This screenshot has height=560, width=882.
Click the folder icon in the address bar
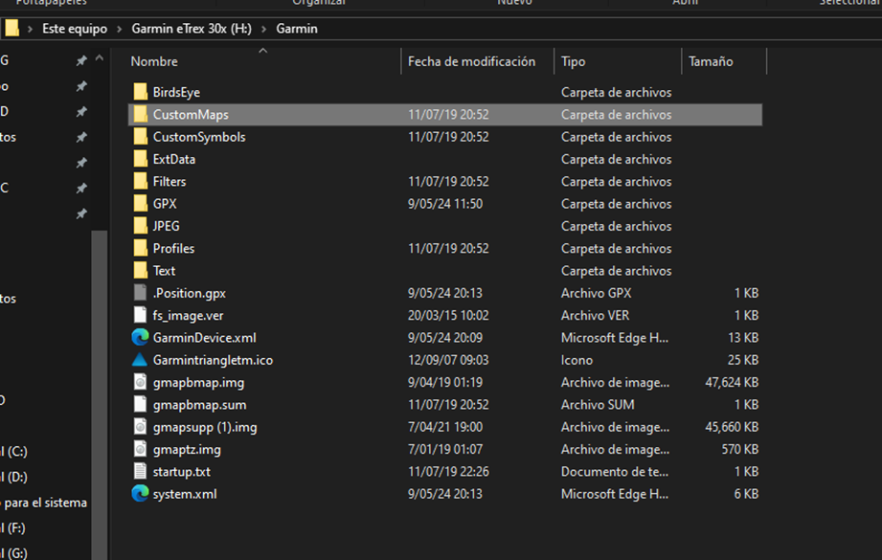(11, 28)
